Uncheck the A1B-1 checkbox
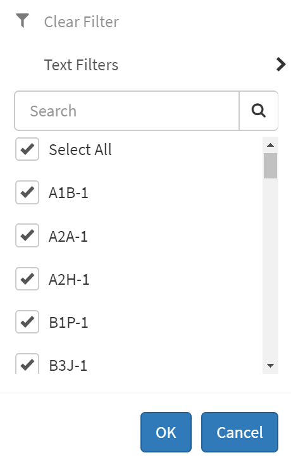The image size is (291, 467). [27, 192]
